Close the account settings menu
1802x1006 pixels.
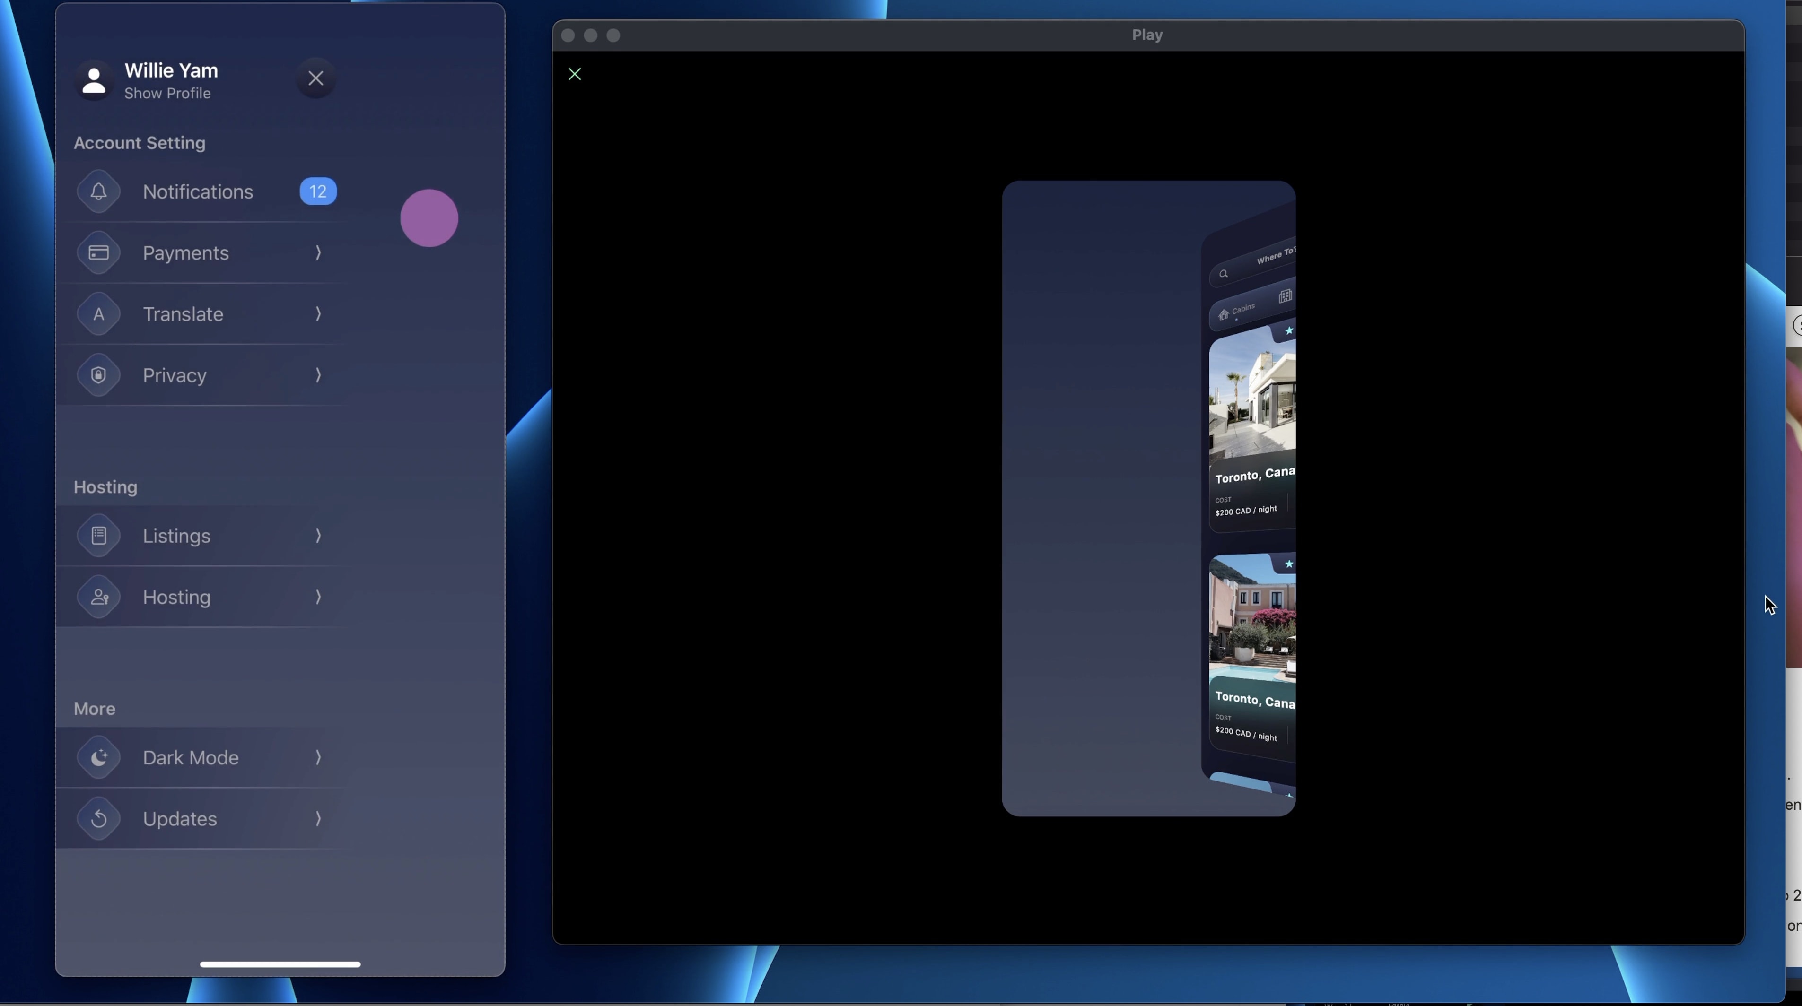(x=315, y=78)
